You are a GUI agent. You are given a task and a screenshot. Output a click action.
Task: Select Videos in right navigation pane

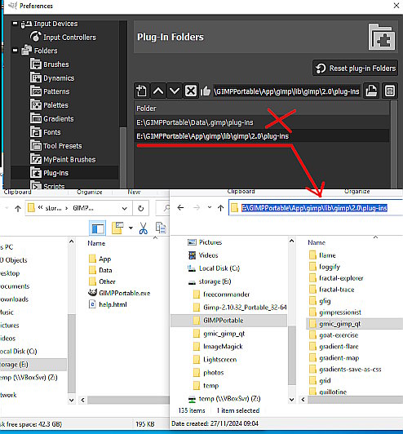(203, 255)
